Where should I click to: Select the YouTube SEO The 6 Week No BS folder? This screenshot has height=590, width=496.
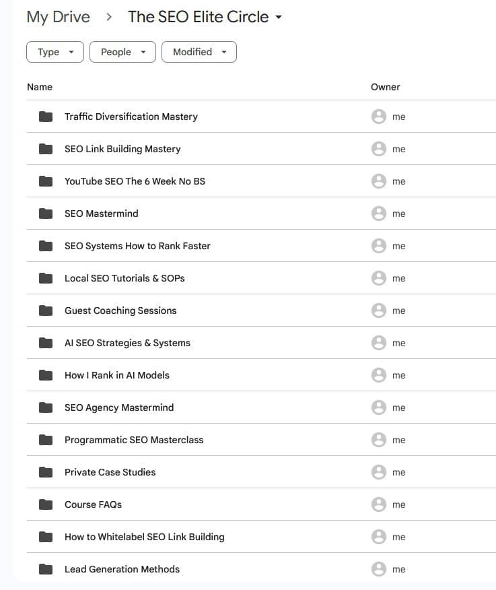[135, 181]
